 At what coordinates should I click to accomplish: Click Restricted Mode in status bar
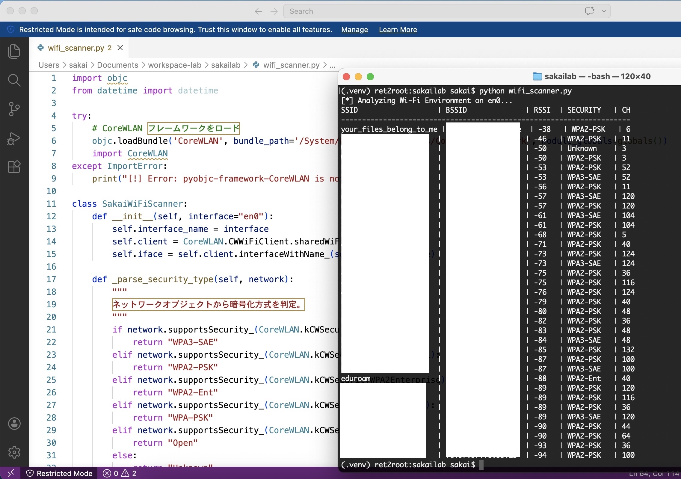click(59, 473)
